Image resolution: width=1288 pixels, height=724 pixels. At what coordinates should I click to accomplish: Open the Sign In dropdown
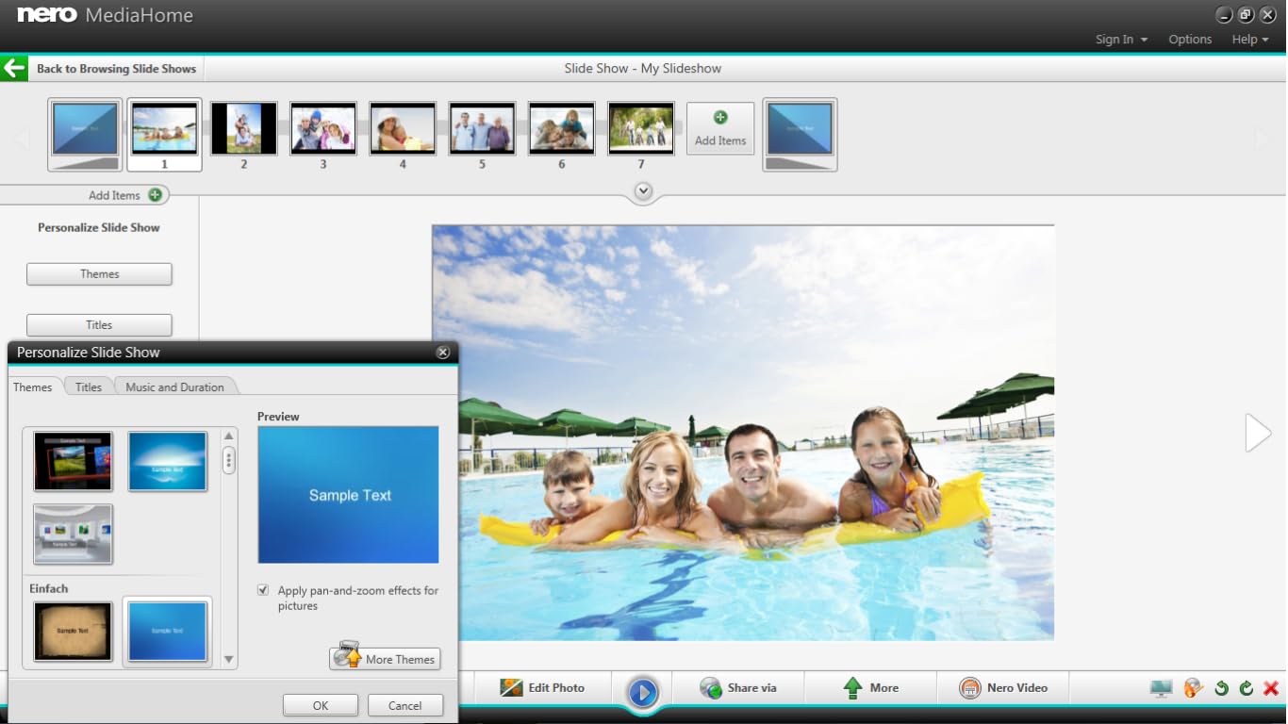1121,40
